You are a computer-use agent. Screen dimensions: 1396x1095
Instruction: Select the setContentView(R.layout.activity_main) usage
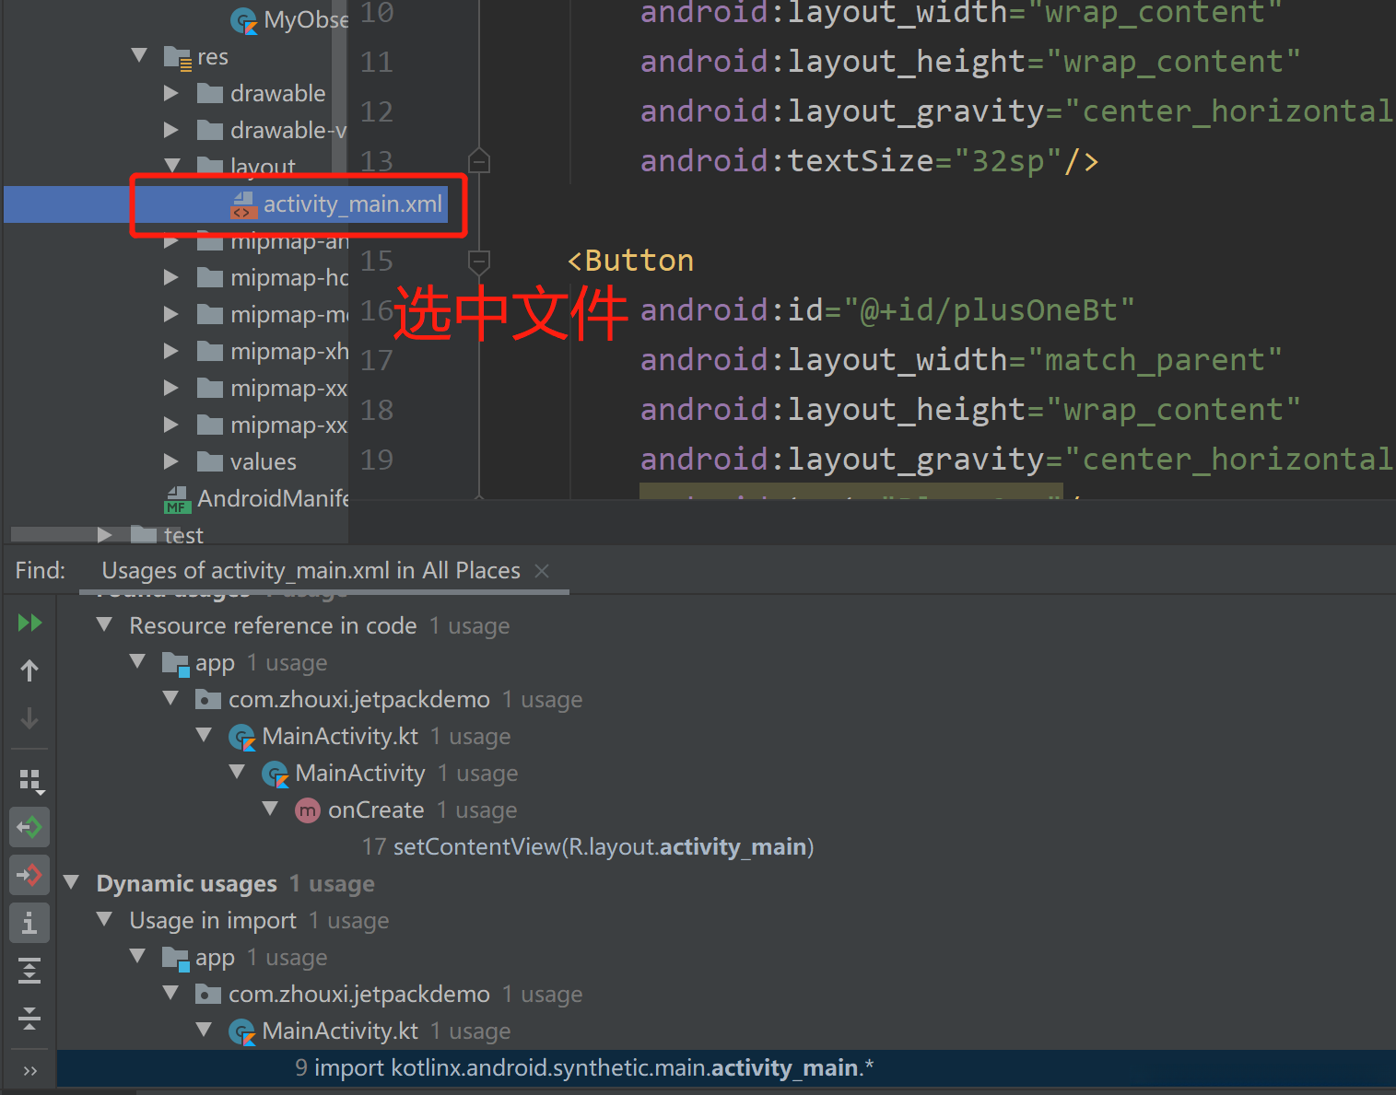click(x=588, y=847)
